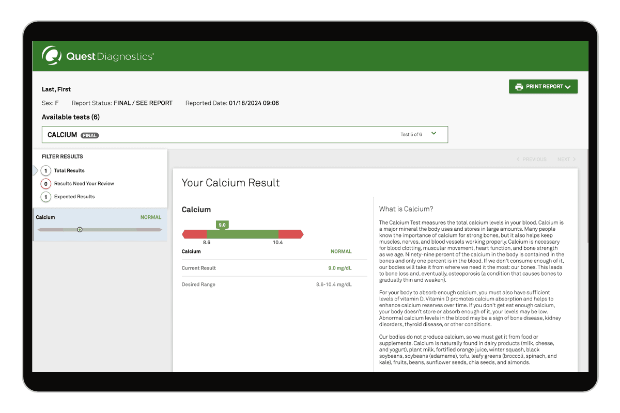Select the Expected Results filter
The width and height of the screenshot is (620, 413).
click(x=74, y=197)
